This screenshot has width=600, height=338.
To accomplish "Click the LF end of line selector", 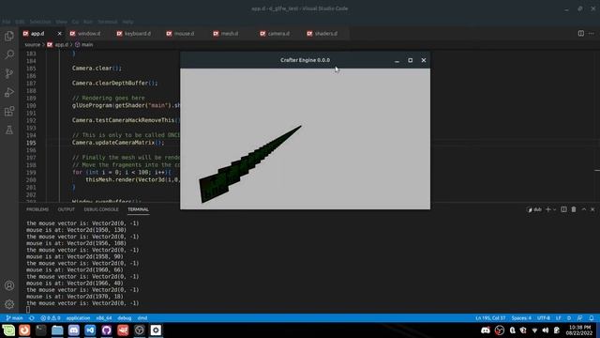I will tap(559, 318).
